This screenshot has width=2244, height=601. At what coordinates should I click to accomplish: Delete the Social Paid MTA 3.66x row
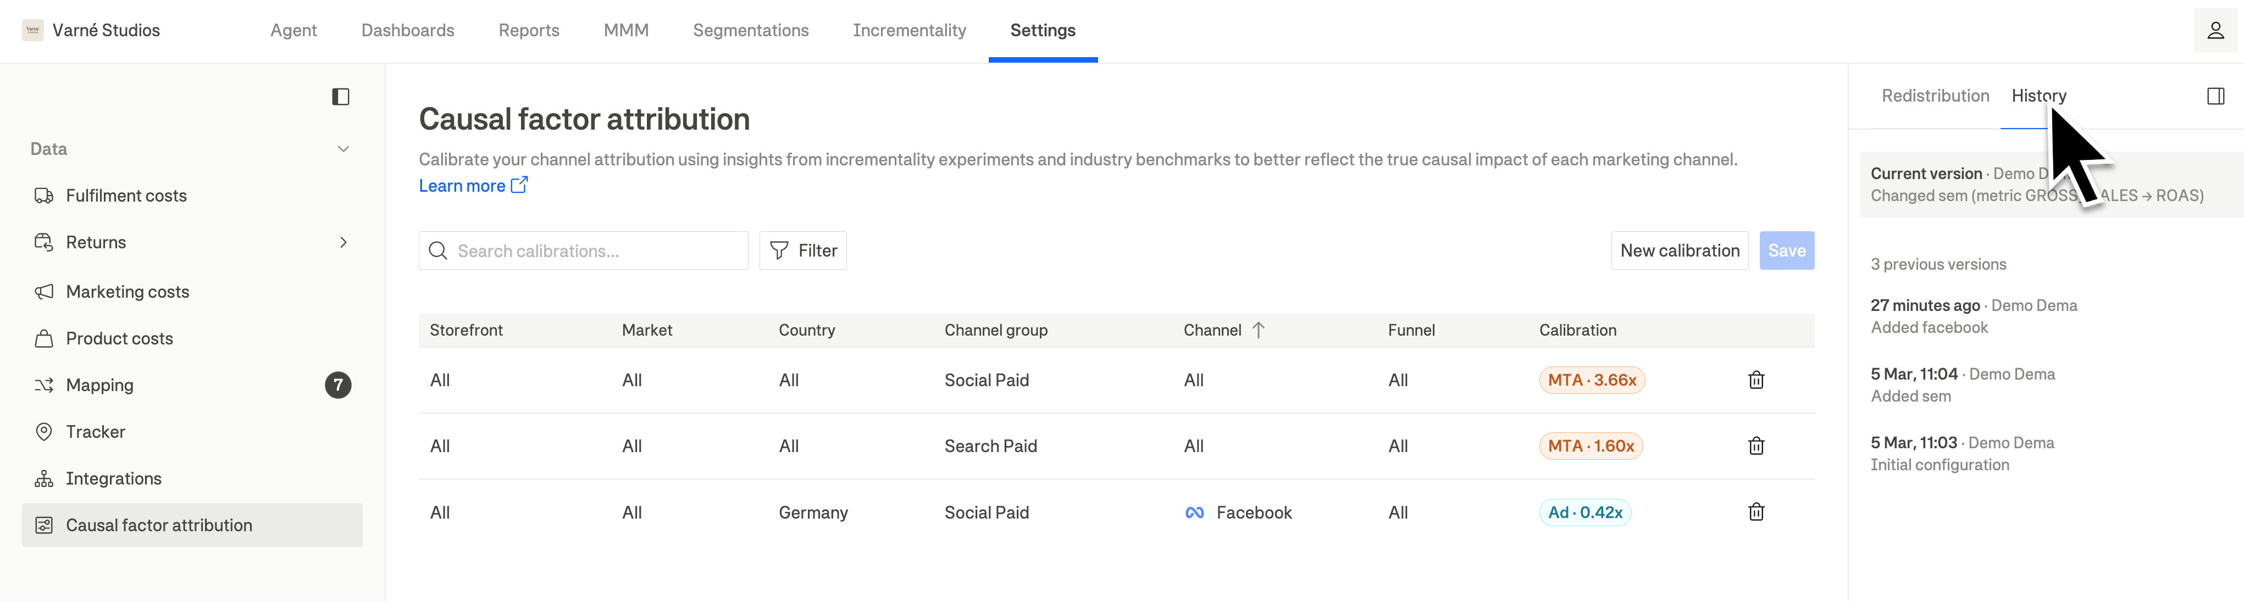(x=1755, y=380)
